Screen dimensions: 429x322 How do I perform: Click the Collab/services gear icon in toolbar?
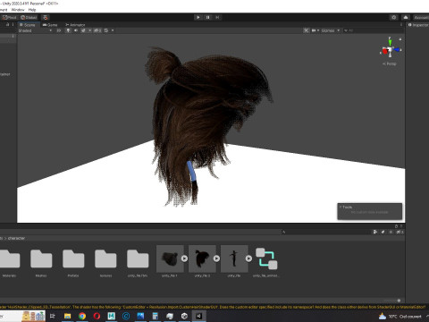pyautogui.click(x=394, y=17)
